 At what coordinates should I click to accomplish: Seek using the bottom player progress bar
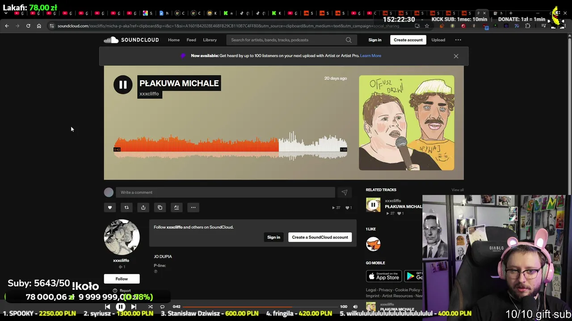[260, 307]
